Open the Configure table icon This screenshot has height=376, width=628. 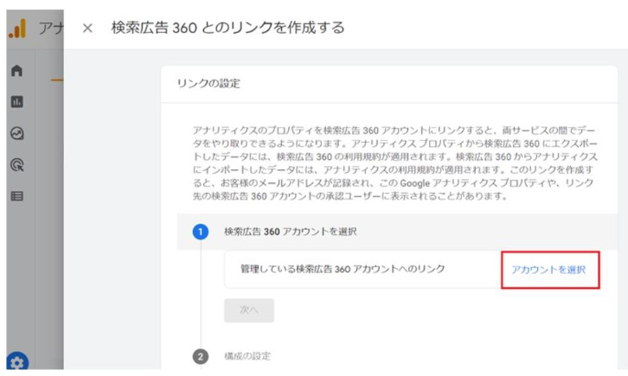(16, 195)
